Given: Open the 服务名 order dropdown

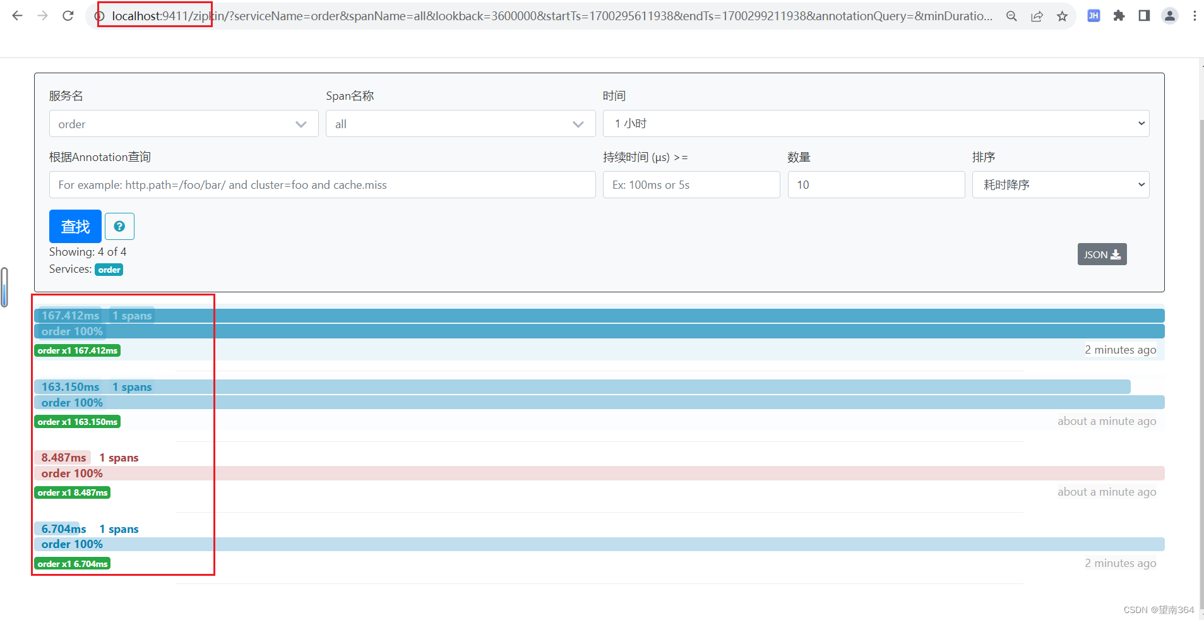Looking at the screenshot, I should click(x=183, y=124).
